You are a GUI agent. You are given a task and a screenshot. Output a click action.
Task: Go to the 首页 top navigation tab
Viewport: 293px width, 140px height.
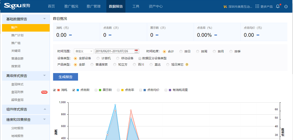[x=51, y=6]
